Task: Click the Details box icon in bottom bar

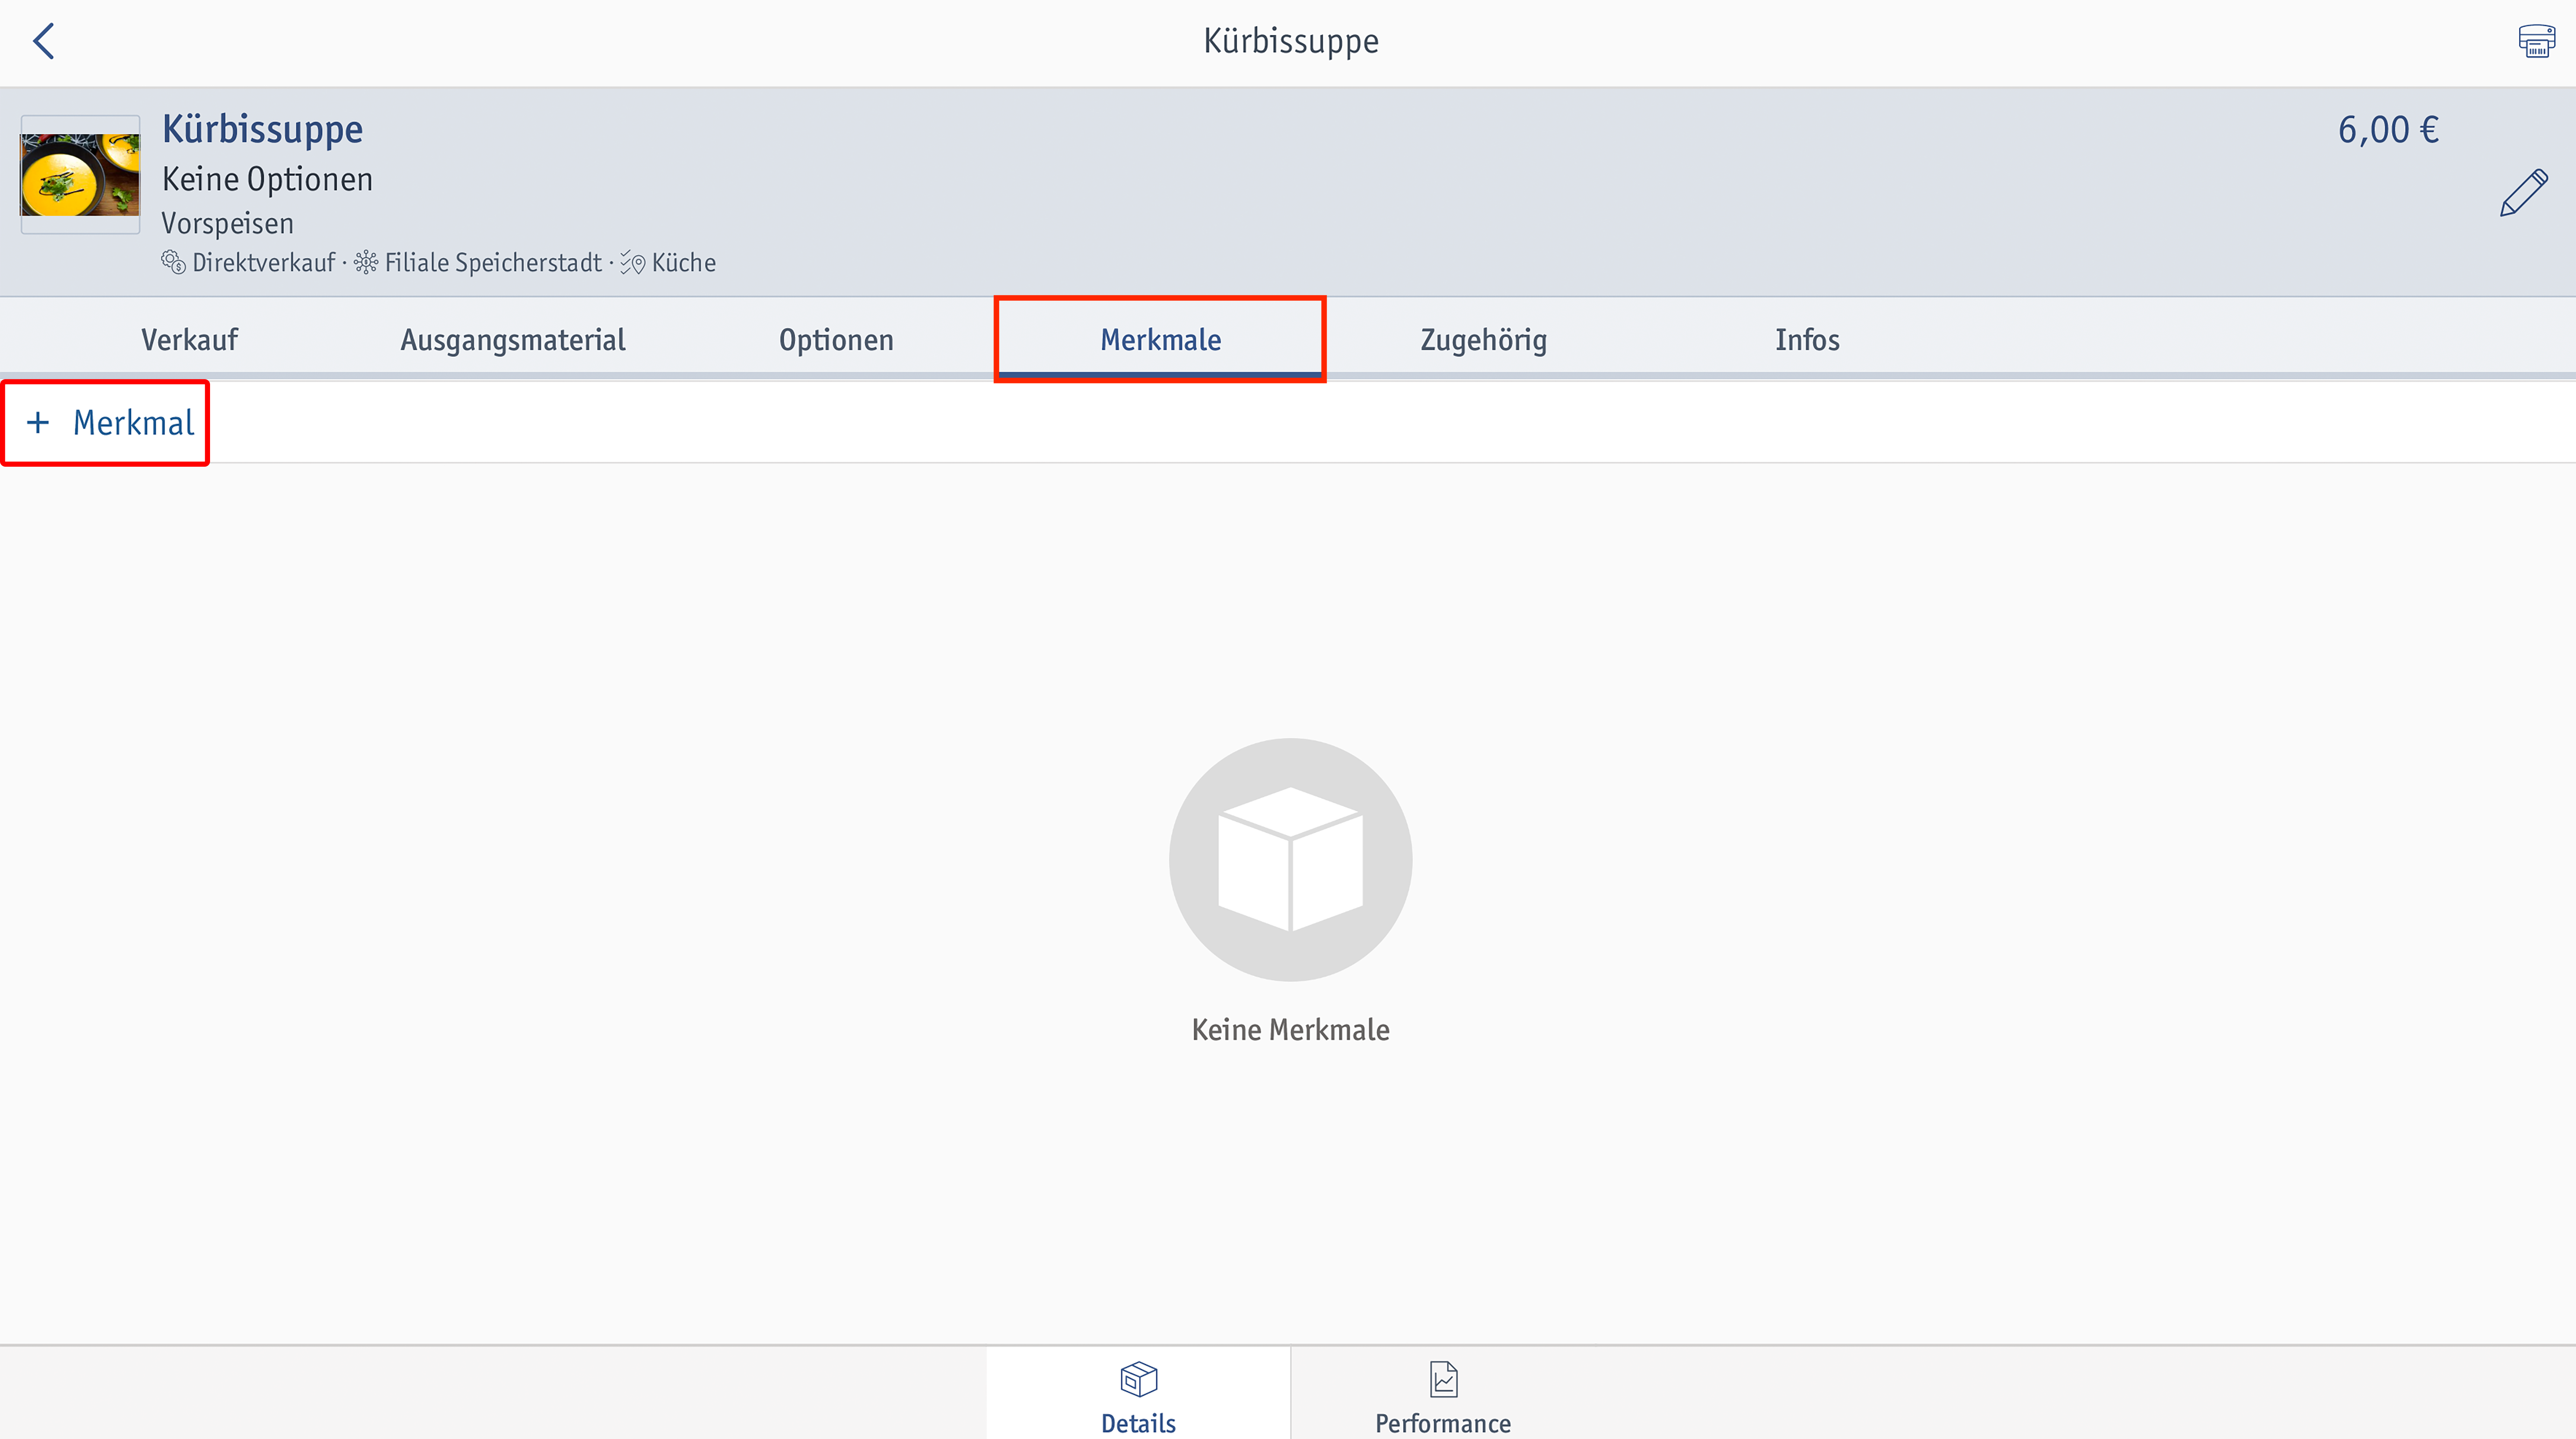Action: tap(1138, 1380)
